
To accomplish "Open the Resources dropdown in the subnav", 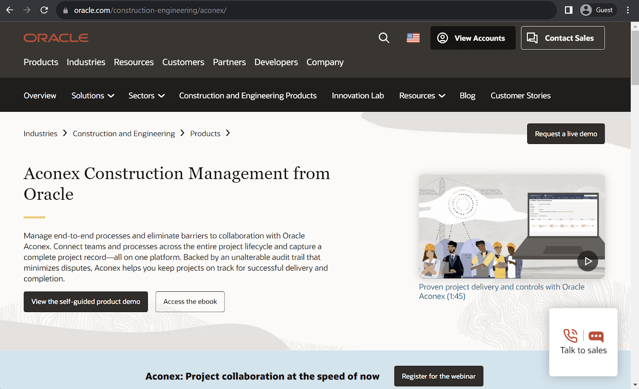I will coord(422,96).
